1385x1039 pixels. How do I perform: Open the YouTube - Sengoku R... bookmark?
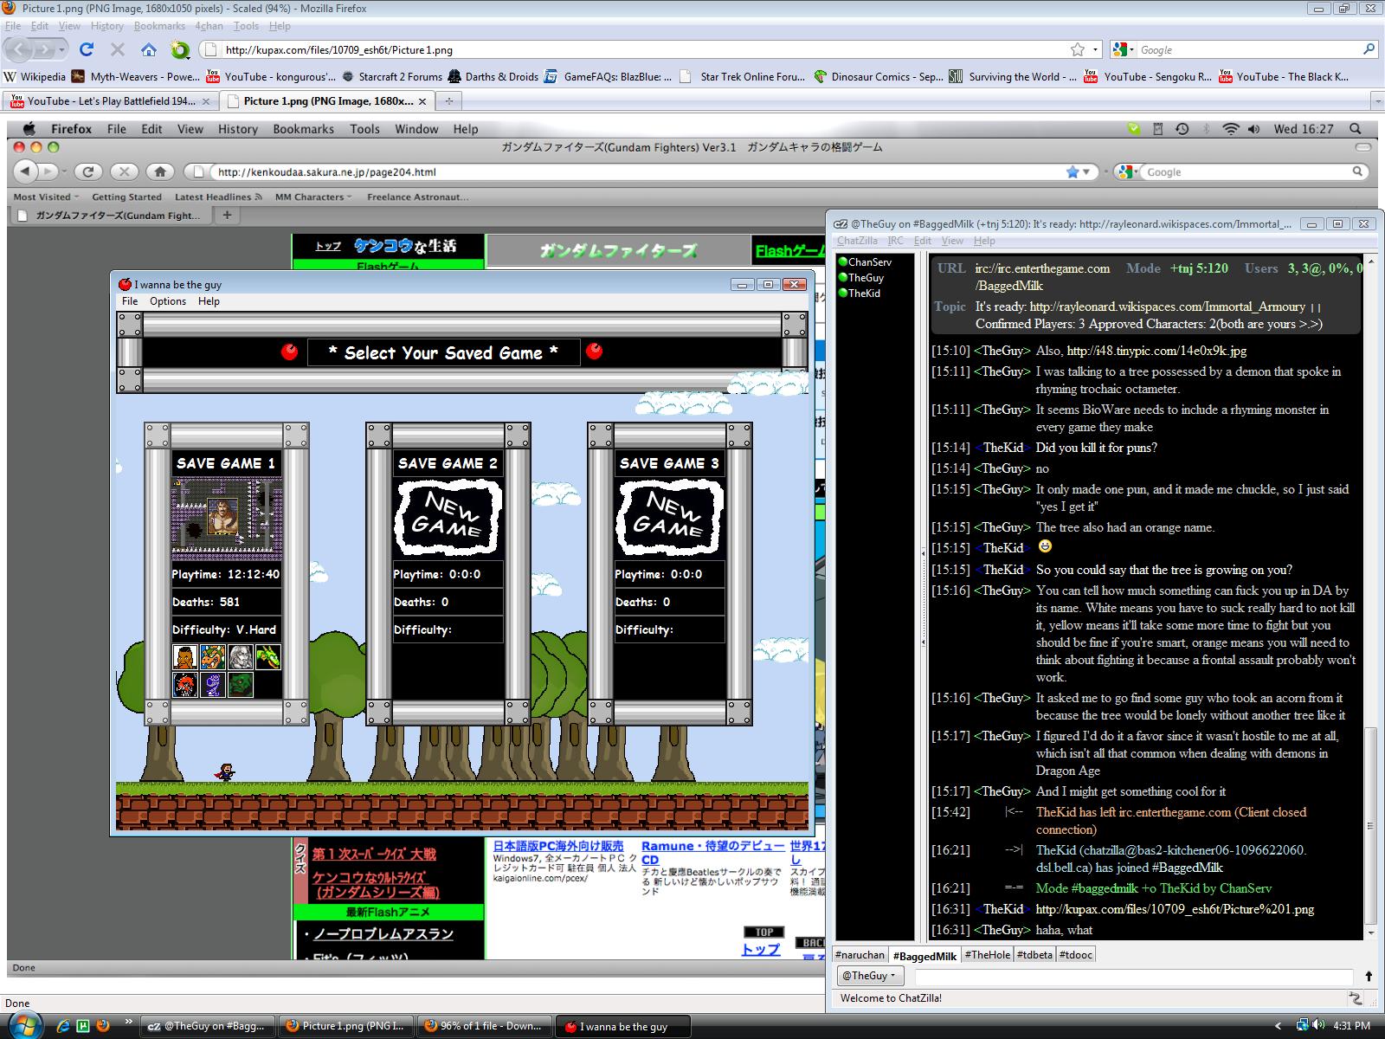pyautogui.click(x=1148, y=76)
